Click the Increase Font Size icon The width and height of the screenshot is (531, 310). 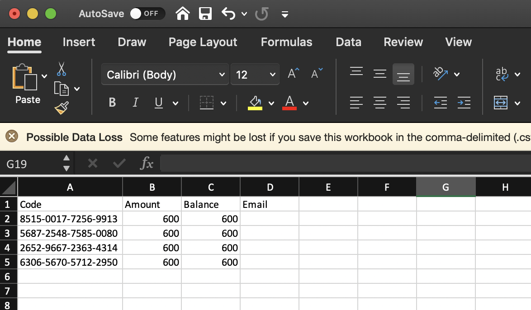(293, 73)
